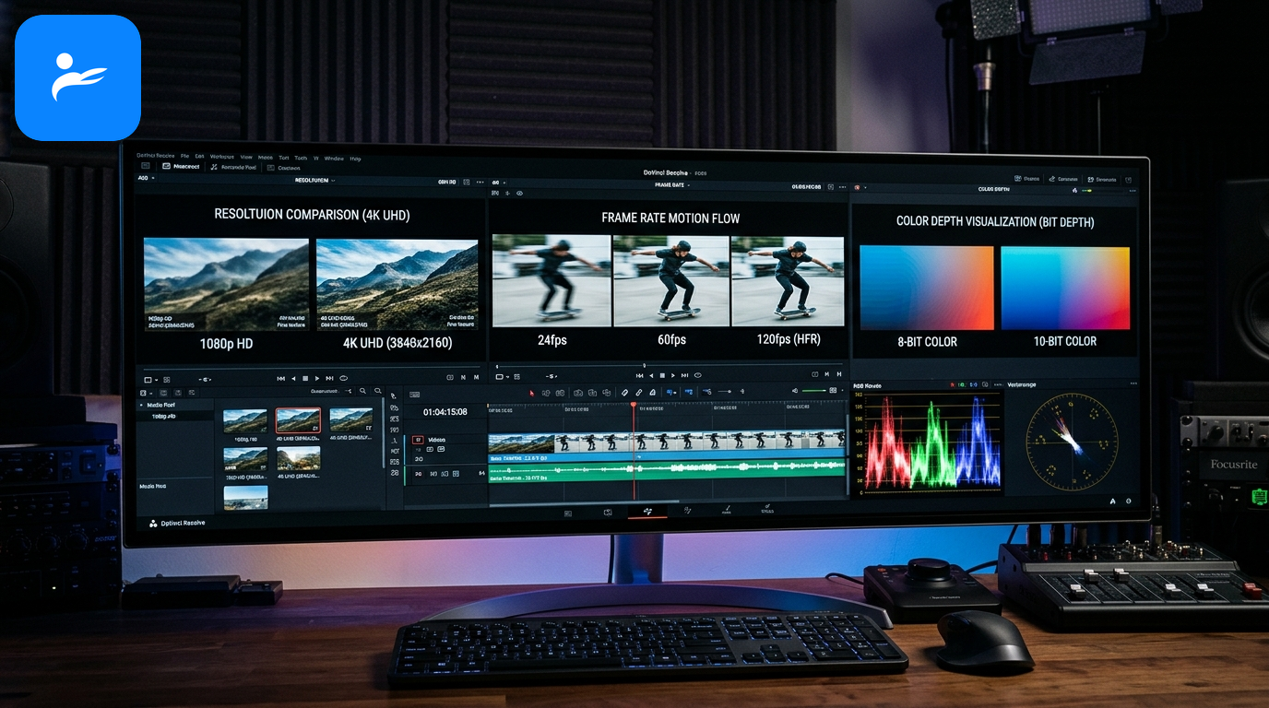
Task: Click the red playhead marker on the timeline ruler
Action: 633,407
